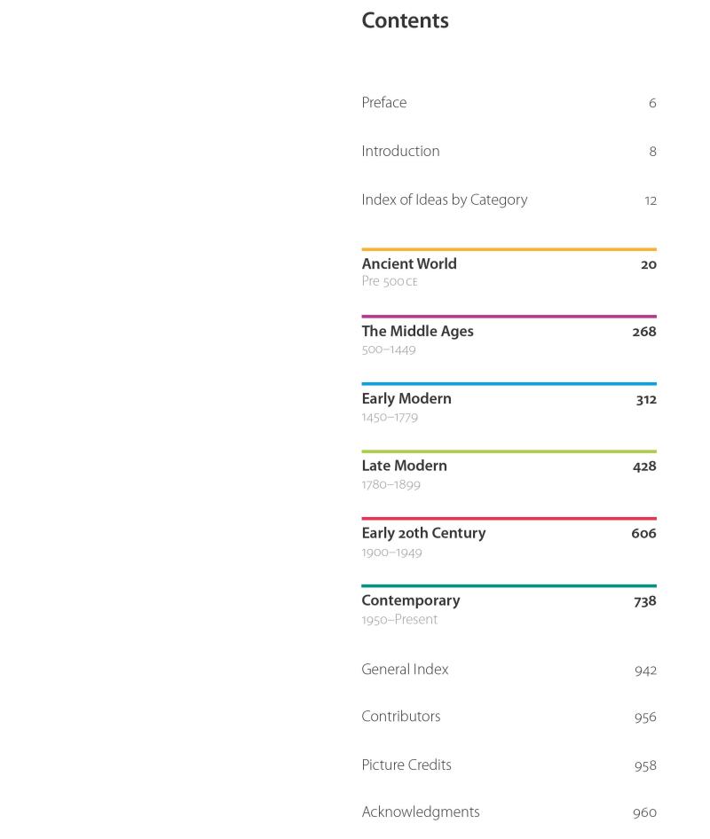Select page number 606
710x839 pixels.
[x=643, y=534]
